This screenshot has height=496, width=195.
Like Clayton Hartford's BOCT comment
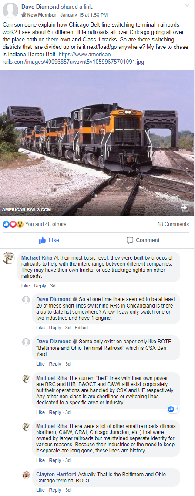coord(40,490)
